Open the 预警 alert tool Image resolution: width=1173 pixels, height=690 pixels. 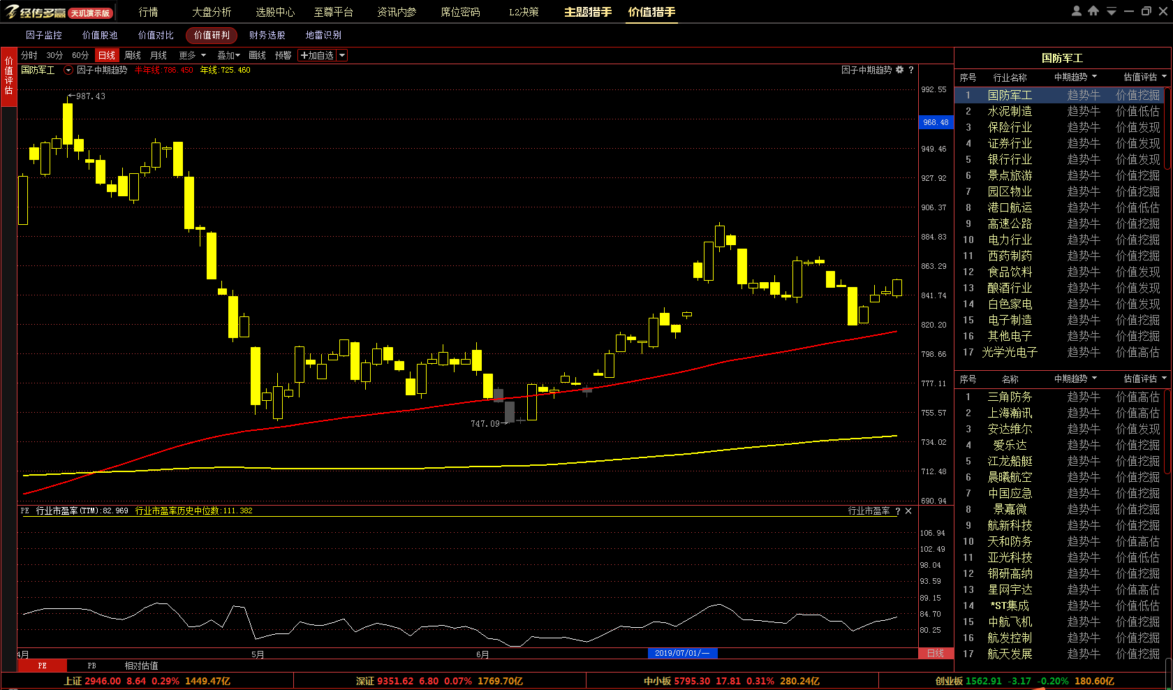(x=283, y=55)
